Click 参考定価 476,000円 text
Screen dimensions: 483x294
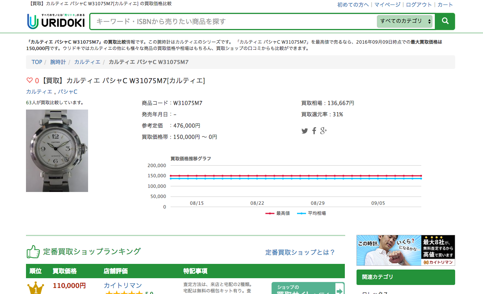[171, 126]
